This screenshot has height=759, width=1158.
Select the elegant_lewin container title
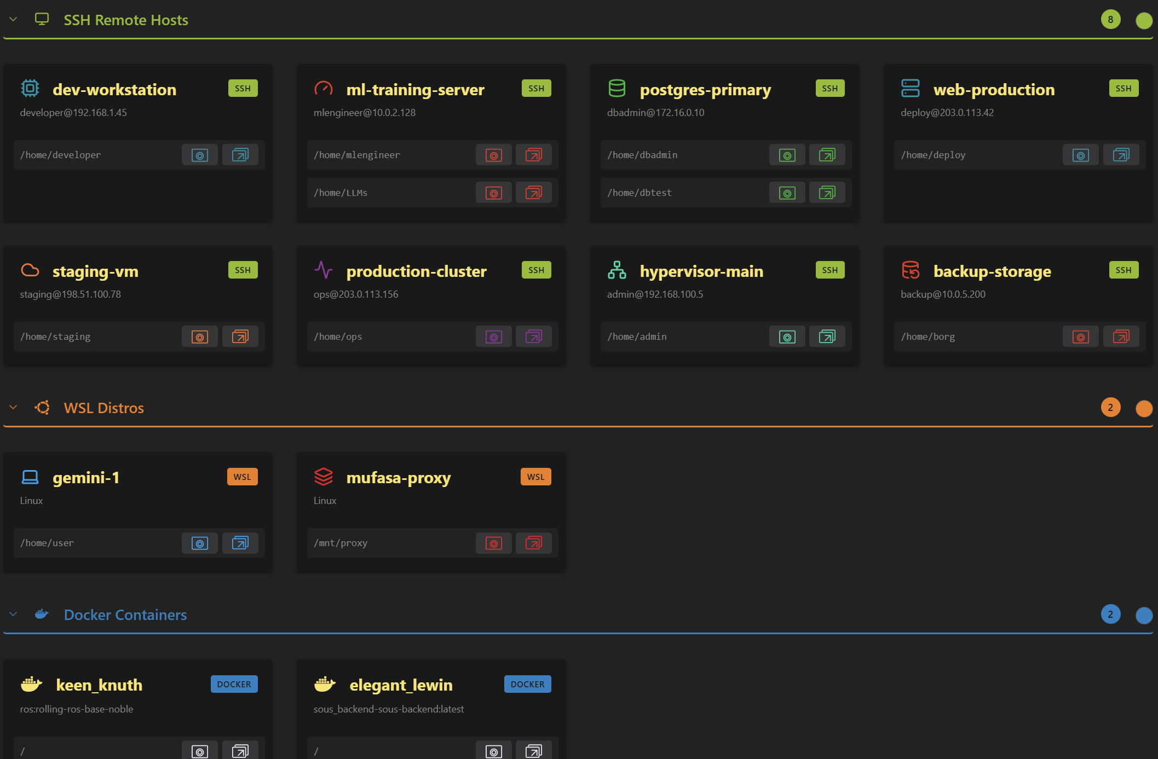pos(401,685)
